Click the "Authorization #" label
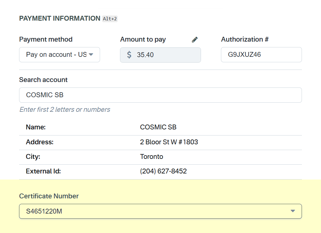Image resolution: width=321 pixels, height=233 pixels. (x=245, y=39)
